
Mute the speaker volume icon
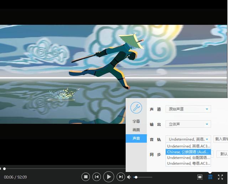(x=129, y=177)
